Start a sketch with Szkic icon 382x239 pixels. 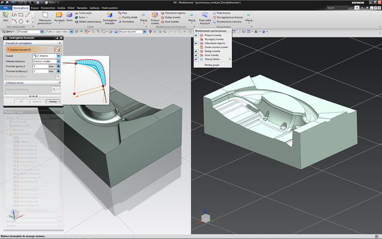[6, 17]
